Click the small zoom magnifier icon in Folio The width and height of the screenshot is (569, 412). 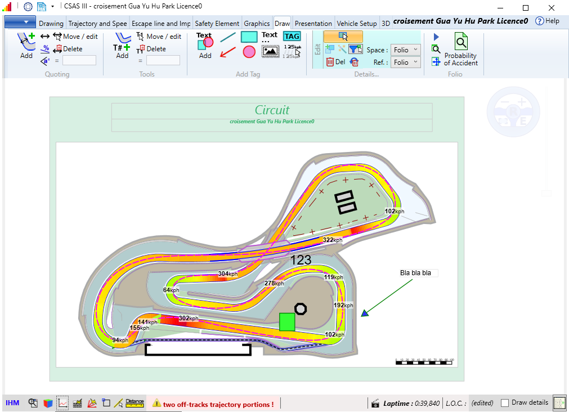coord(436,49)
